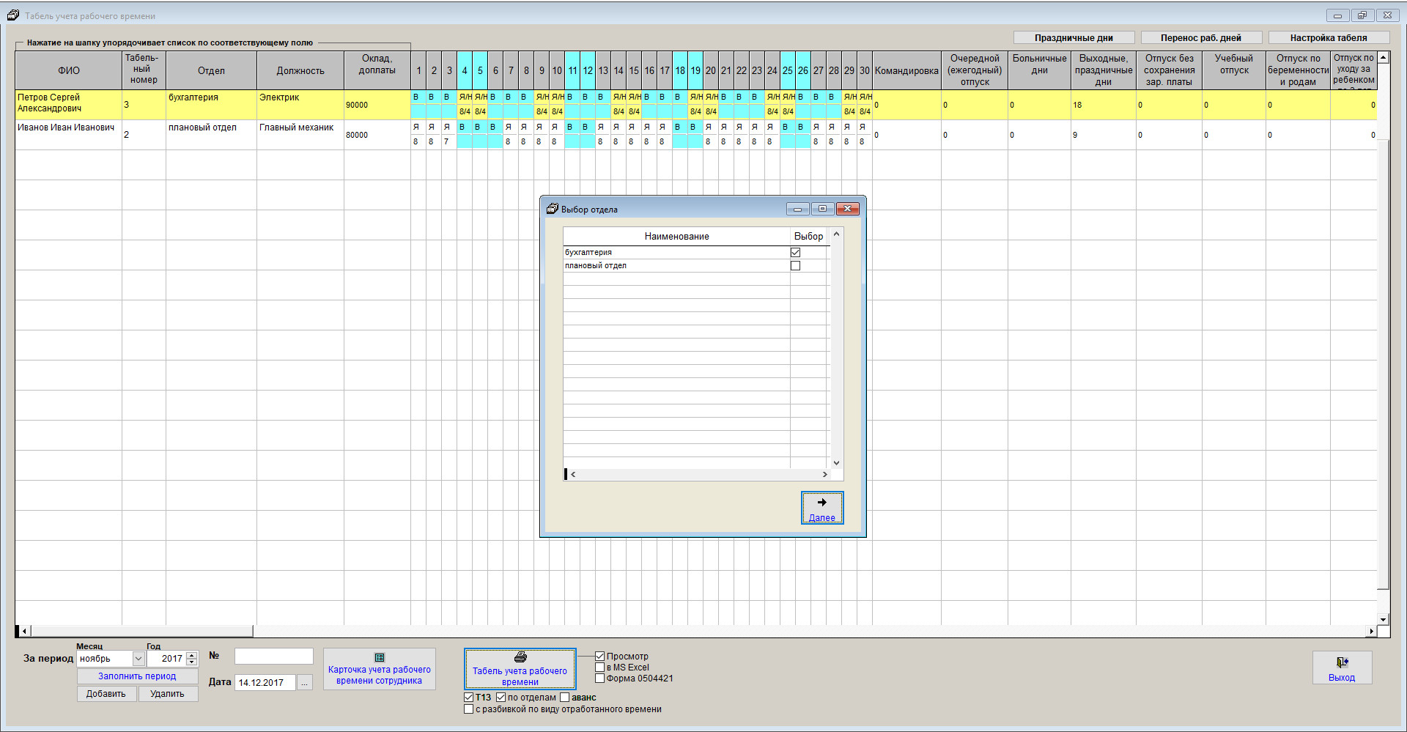Click scroll-left arrow of main table
This screenshot has width=1407, height=732.
pyautogui.click(x=24, y=631)
